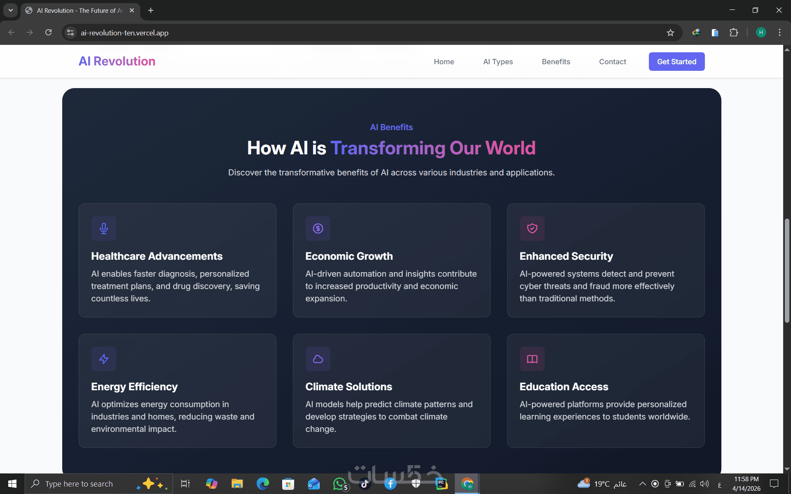Expand the tab search dropdown arrow

(11, 10)
